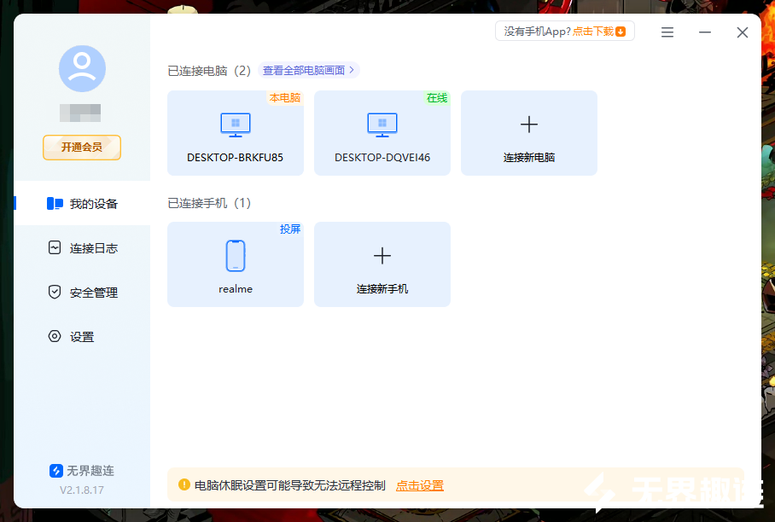Image resolution: width=775 pixels, height=522 pixels.
Task: Select the online DESKTOP-DQVEI46 computer icon
Action: tap(382, 125)
